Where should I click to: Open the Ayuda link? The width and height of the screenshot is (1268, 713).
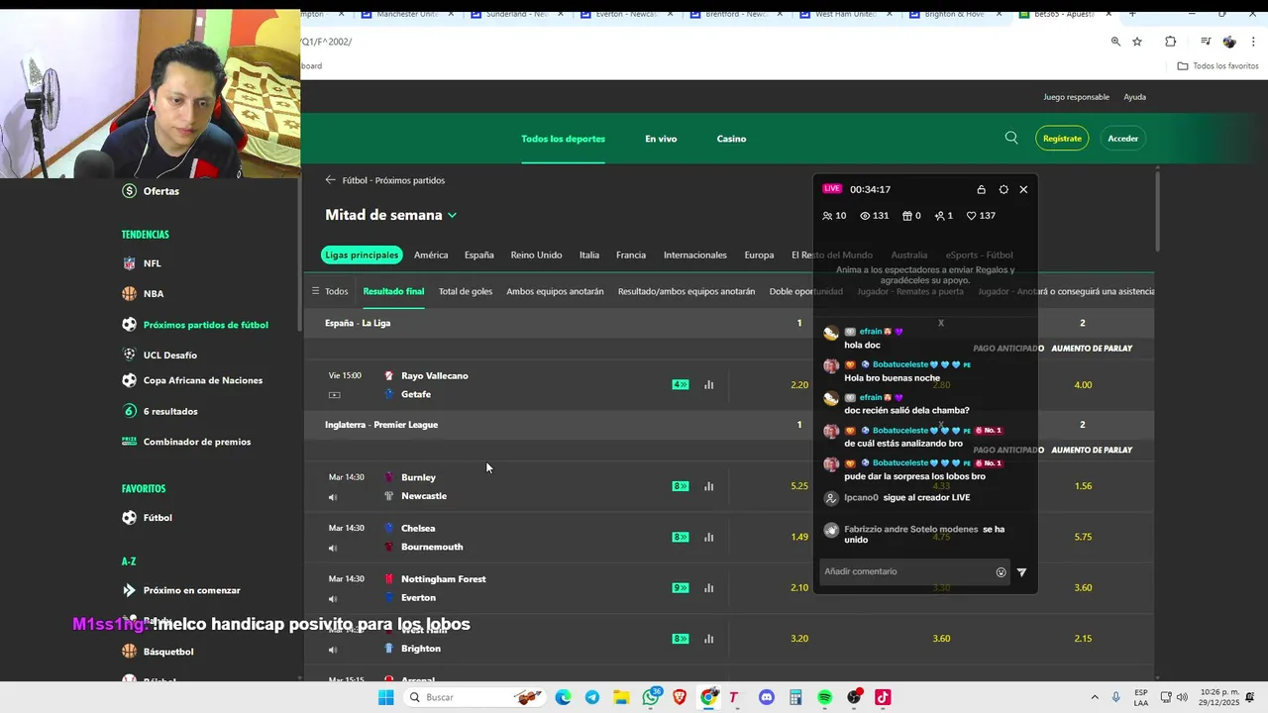(x=1135, y=97)
